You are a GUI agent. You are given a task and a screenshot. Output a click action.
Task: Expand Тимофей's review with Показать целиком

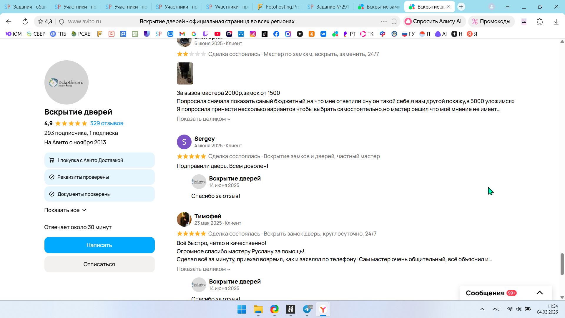click(204, 269)
